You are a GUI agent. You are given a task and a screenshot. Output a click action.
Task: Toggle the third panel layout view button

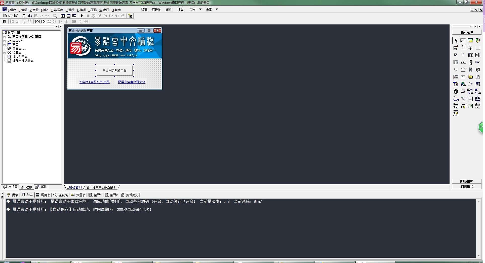(74, 16)
